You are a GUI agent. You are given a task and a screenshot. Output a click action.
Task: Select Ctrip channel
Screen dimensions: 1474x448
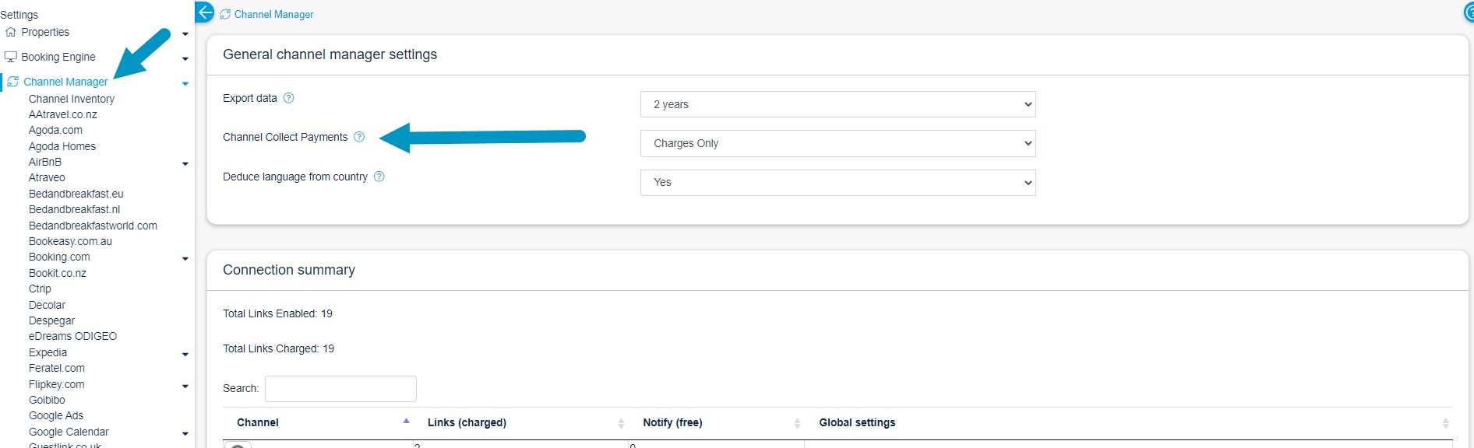coord(40,289)
